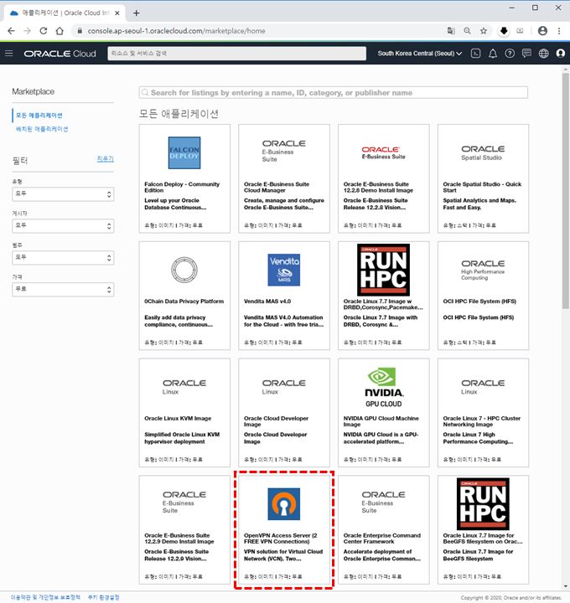Open Oracle Cloud Developer Image listing

[x=284, y=413]
